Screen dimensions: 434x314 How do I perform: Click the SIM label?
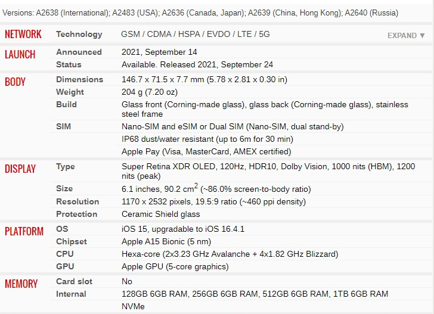(x=63, y=126)
